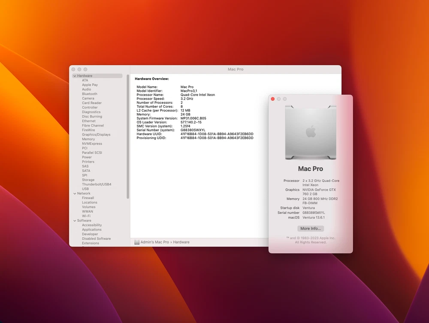Open the Audio hardware category
The image size is (429, 323).
pyautogui.click(x=87, y=89)
